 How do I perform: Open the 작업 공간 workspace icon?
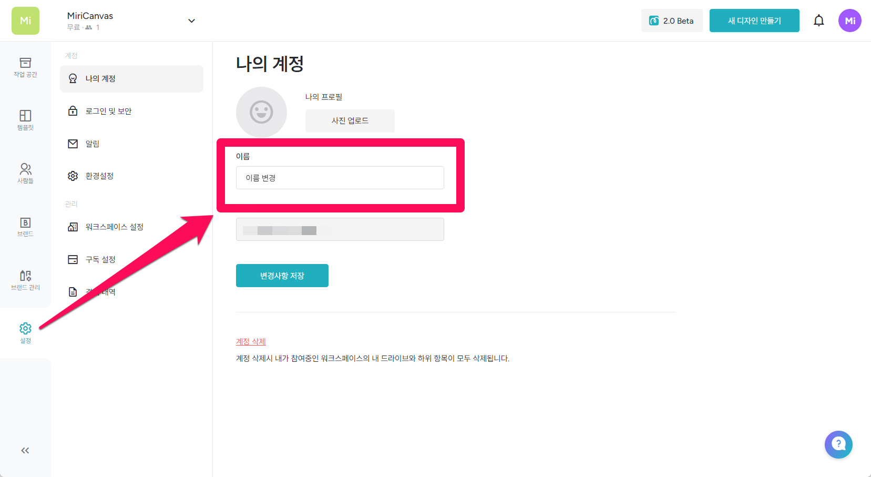click(25, 67)
